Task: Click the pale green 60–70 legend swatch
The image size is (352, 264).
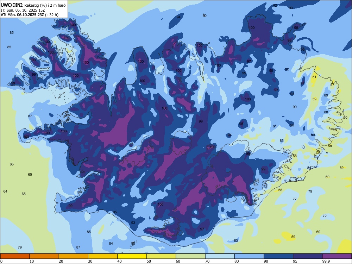Action: tap(190, 256)
